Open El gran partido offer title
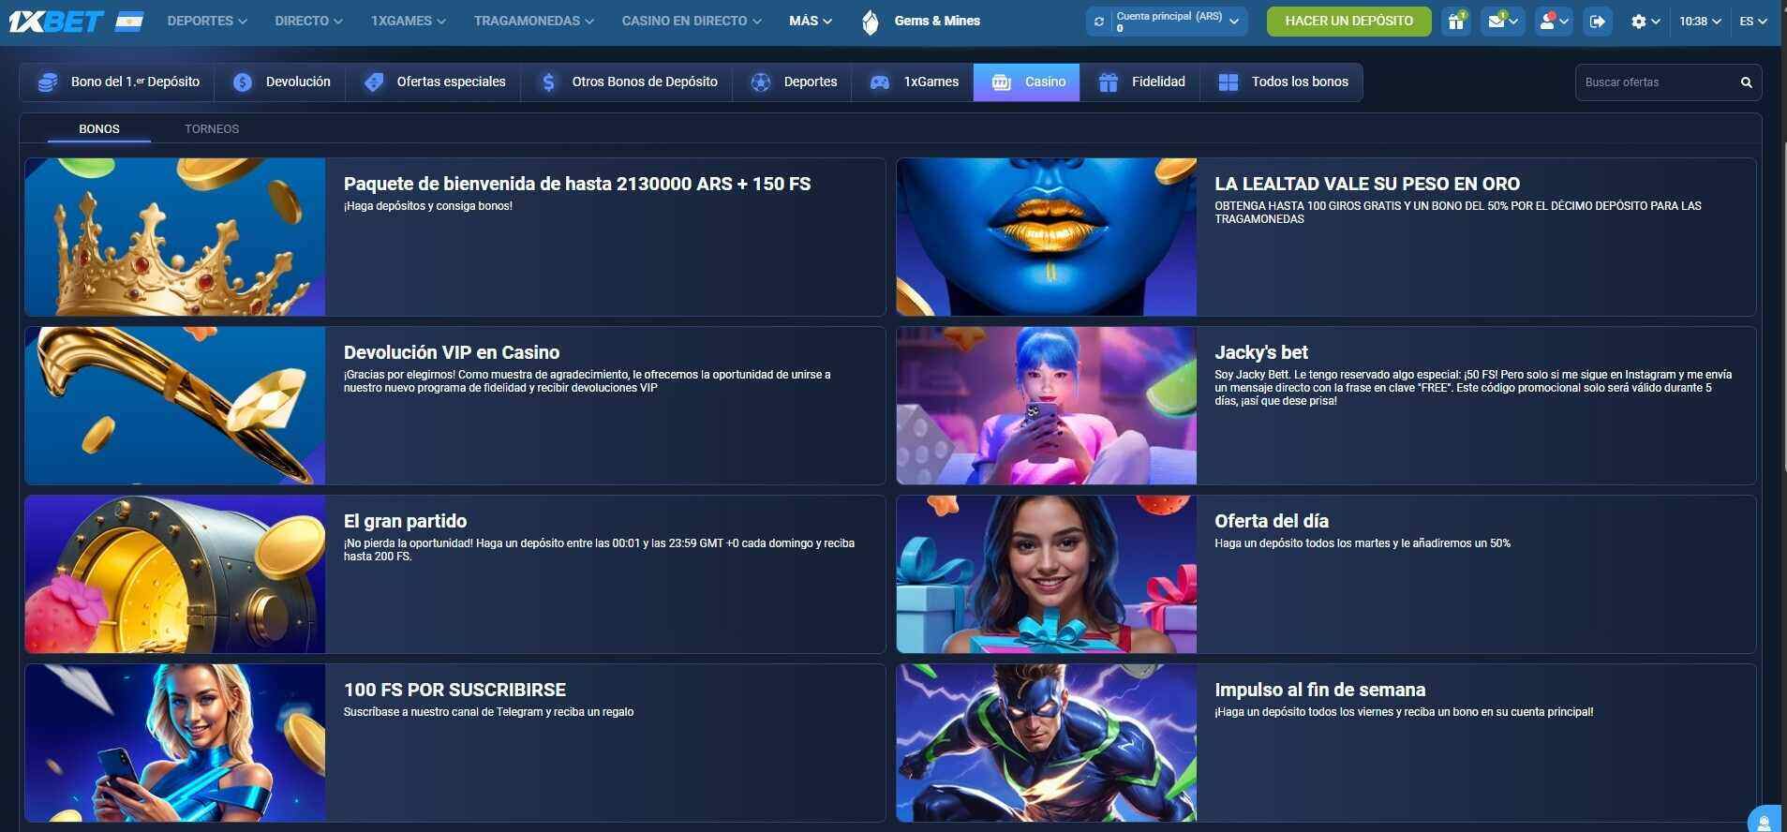Viewport: 1787px width, 832px height. (x=405, y=522)
